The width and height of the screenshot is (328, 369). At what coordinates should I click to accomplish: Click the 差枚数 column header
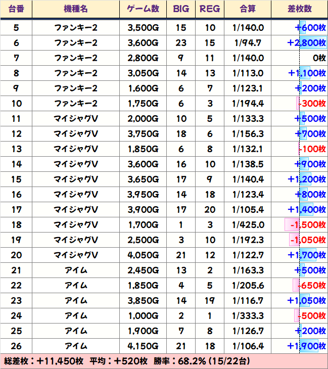pos(299,9)
